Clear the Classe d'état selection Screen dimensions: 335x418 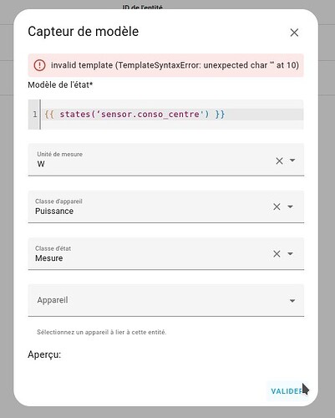[x=277, y=254]
